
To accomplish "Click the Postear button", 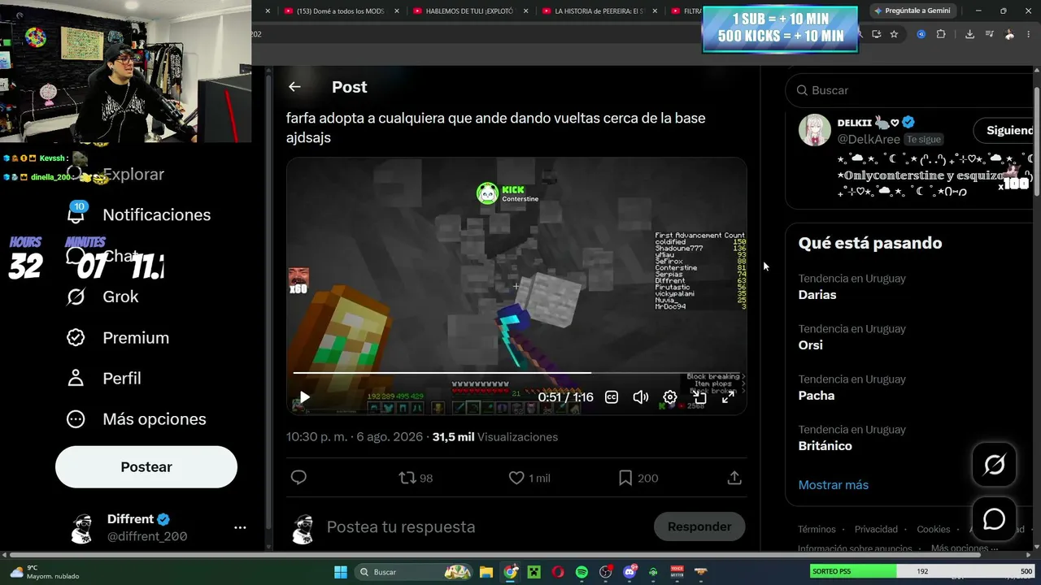I will pyautogui.click(x=146, y=467).
